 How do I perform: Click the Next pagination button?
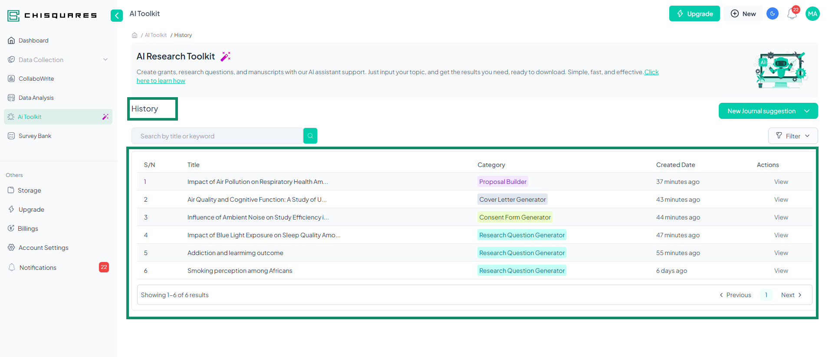click(x=791, y=295)
